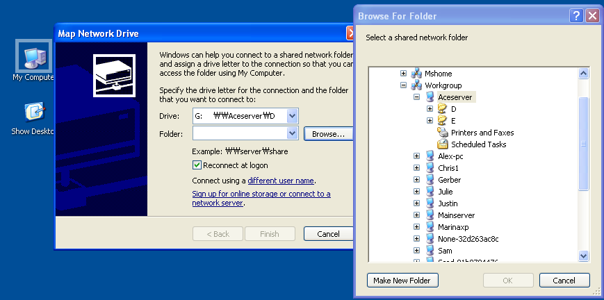Expand the Chris1 computer node
Viewport: 604px width, 300px height.
[x=416, y=168]
